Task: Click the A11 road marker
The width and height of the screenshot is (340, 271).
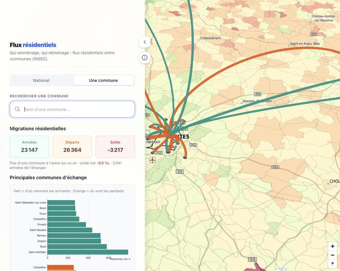Action: [x=257, y=94]
